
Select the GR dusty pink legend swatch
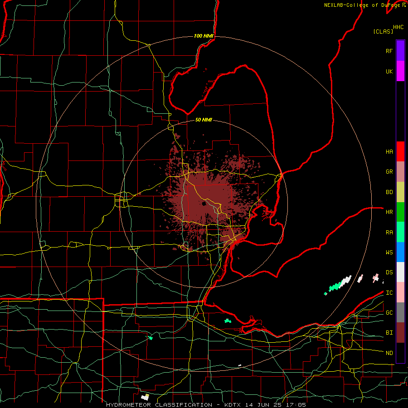pos(400,172)
